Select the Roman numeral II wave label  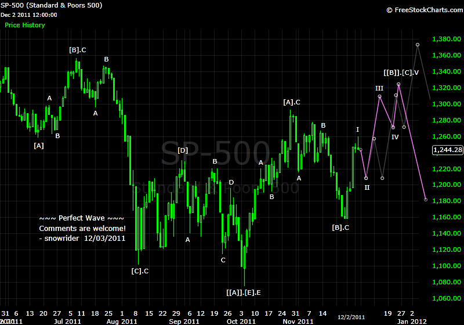367,187
